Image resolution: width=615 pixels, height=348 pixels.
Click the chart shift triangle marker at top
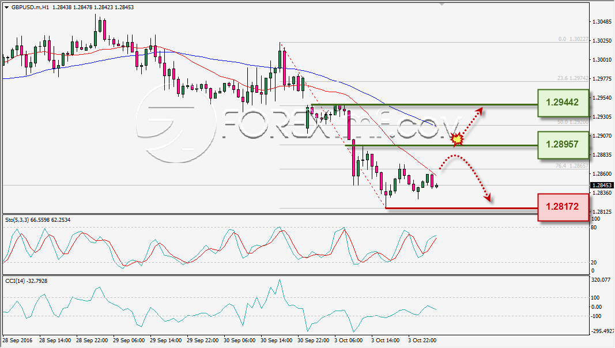[442, 4]
